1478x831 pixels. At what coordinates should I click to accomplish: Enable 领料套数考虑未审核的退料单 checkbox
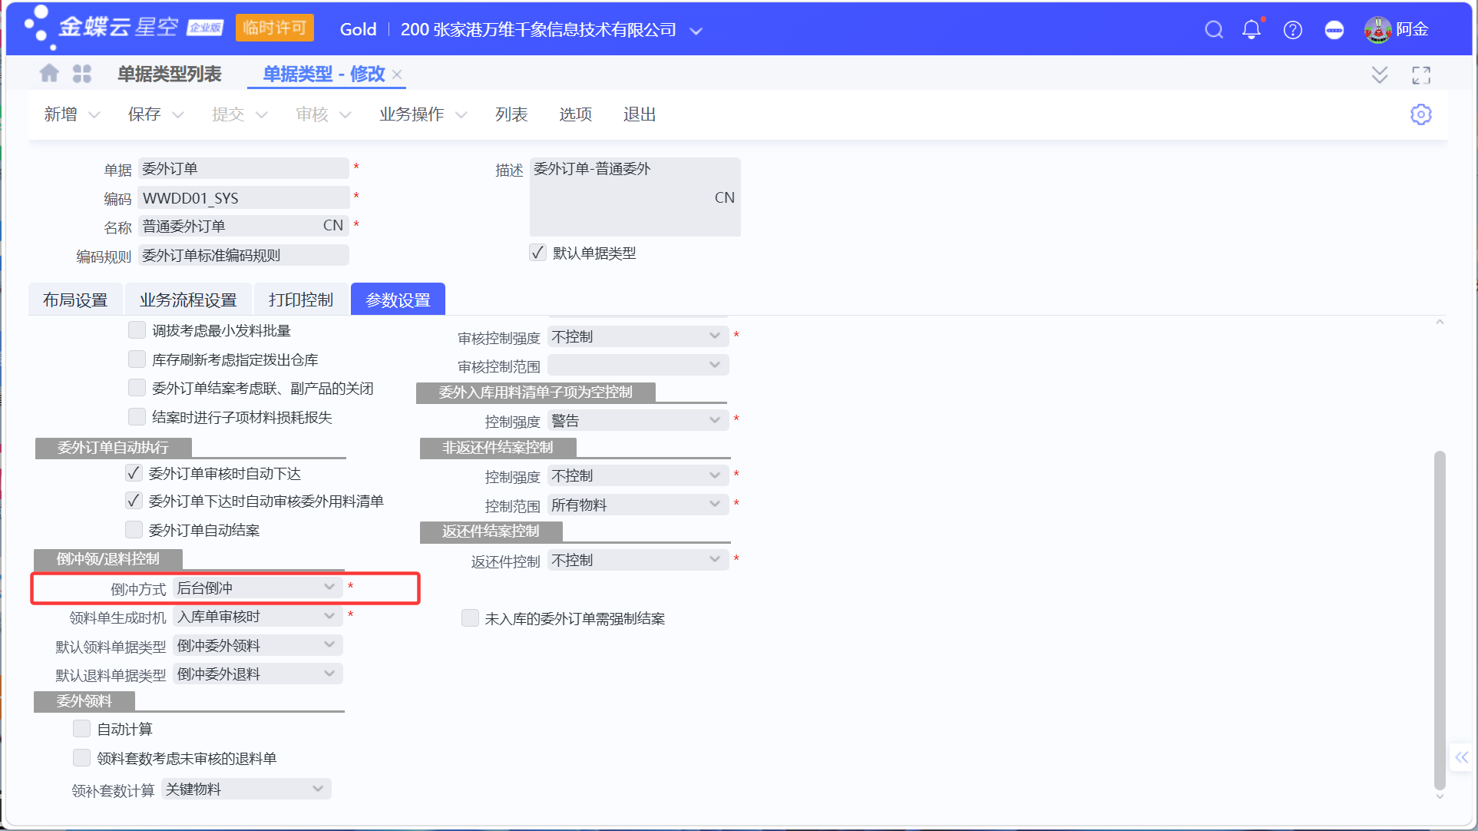tap(81, 758)
